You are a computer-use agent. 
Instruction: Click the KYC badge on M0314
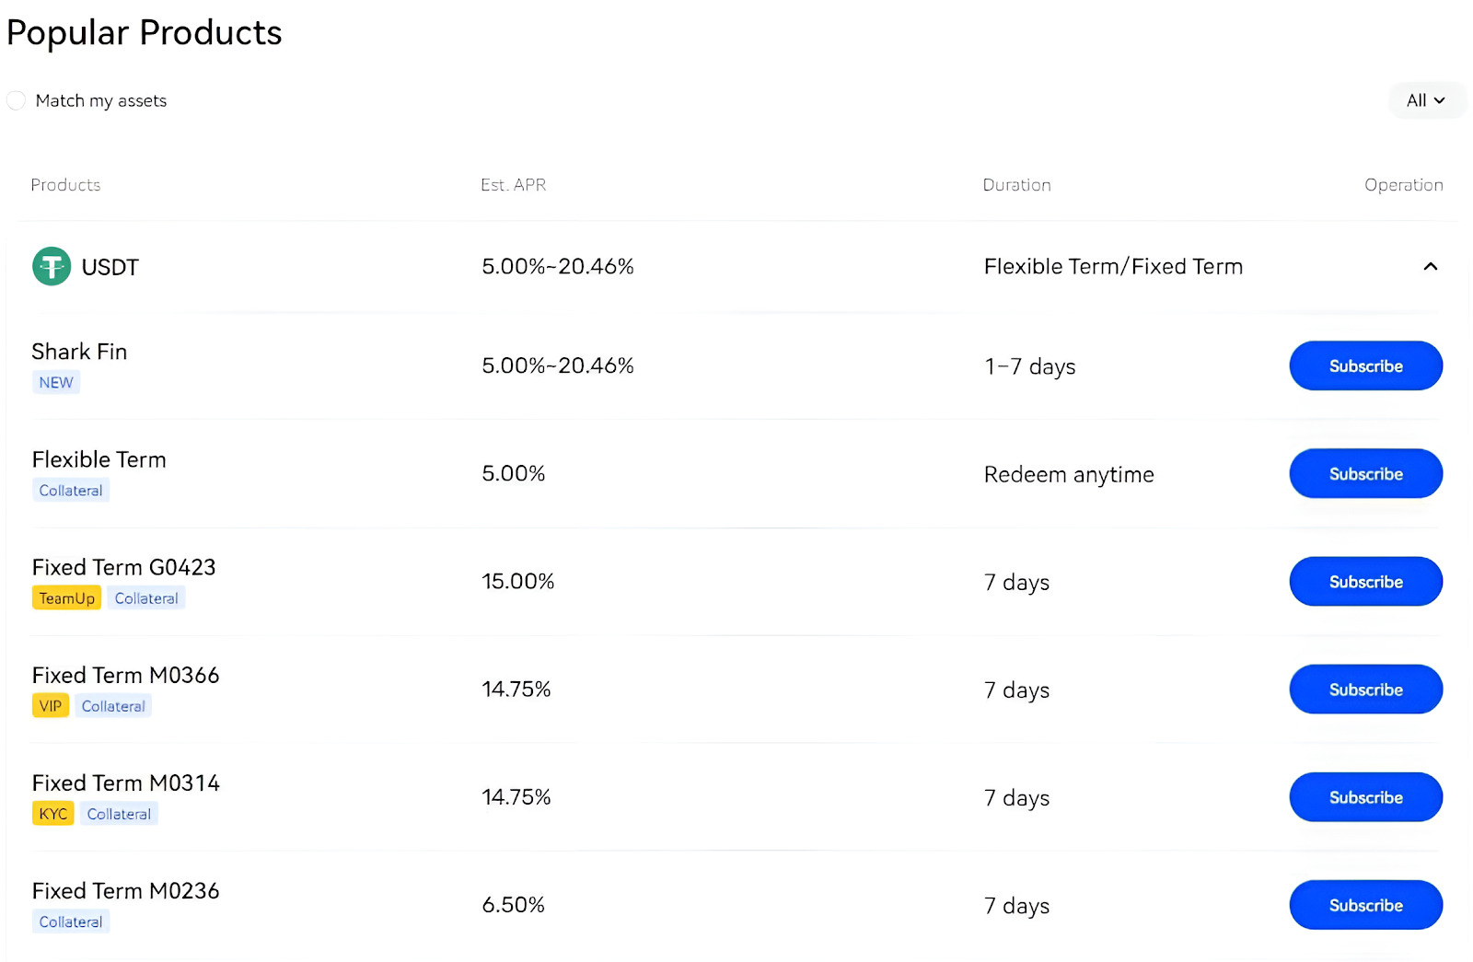[53, 814]
